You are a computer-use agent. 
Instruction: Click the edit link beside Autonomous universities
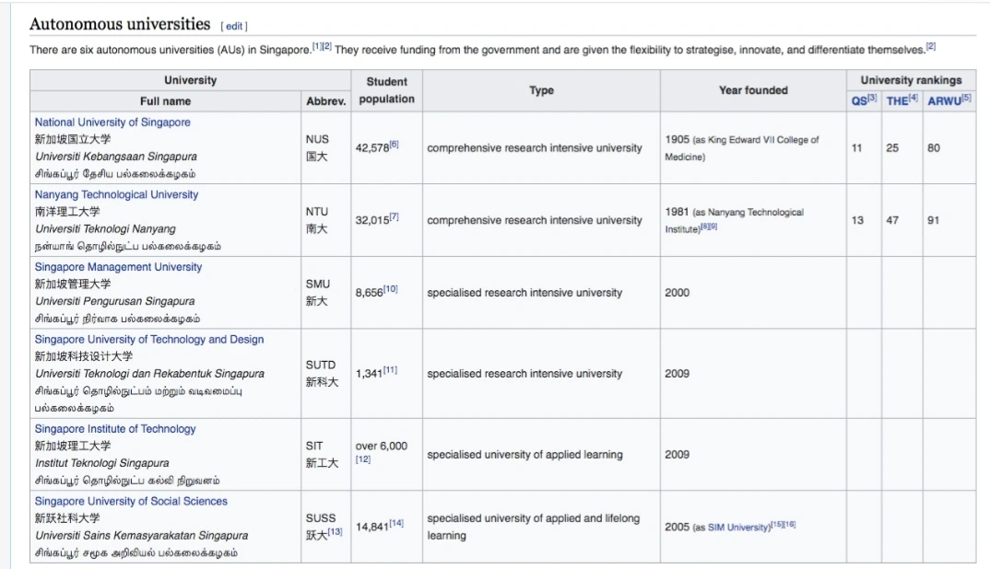point(234,27)
